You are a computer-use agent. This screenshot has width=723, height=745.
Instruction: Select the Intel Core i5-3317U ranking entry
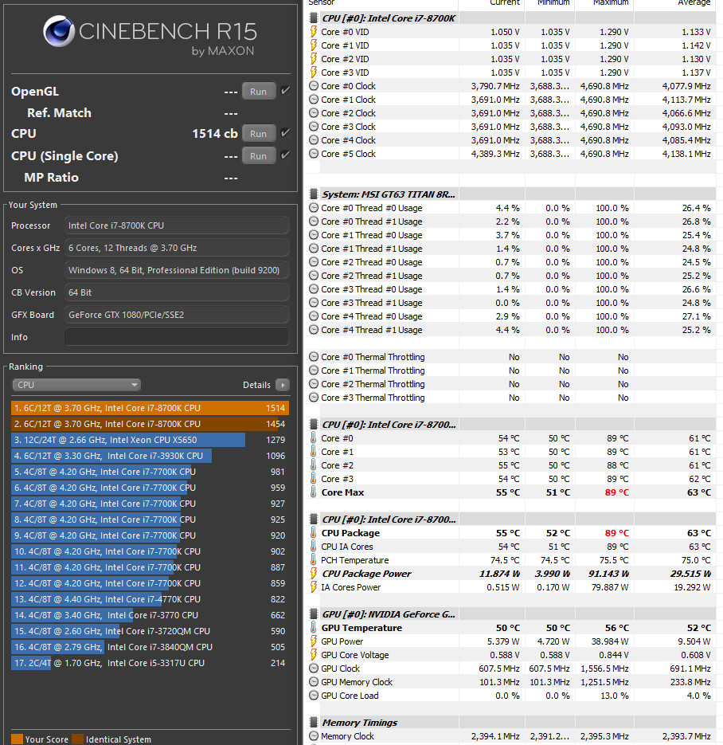pyautogui.click(x=150, y=663)
